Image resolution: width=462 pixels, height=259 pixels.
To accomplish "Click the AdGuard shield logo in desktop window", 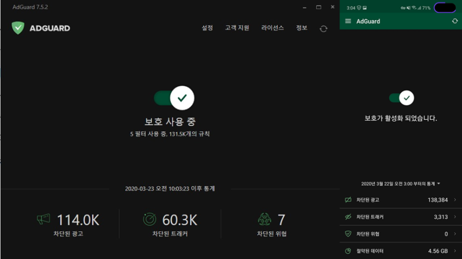I will coord(18,28).
